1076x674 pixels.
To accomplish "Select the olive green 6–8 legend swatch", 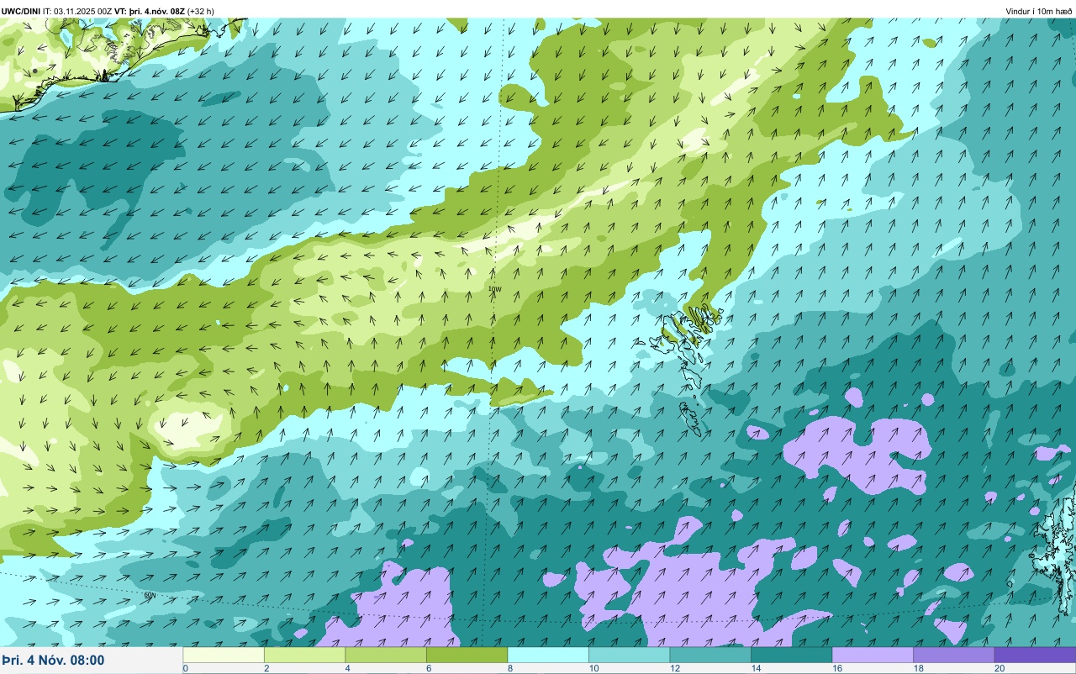I will pos(467,655).
